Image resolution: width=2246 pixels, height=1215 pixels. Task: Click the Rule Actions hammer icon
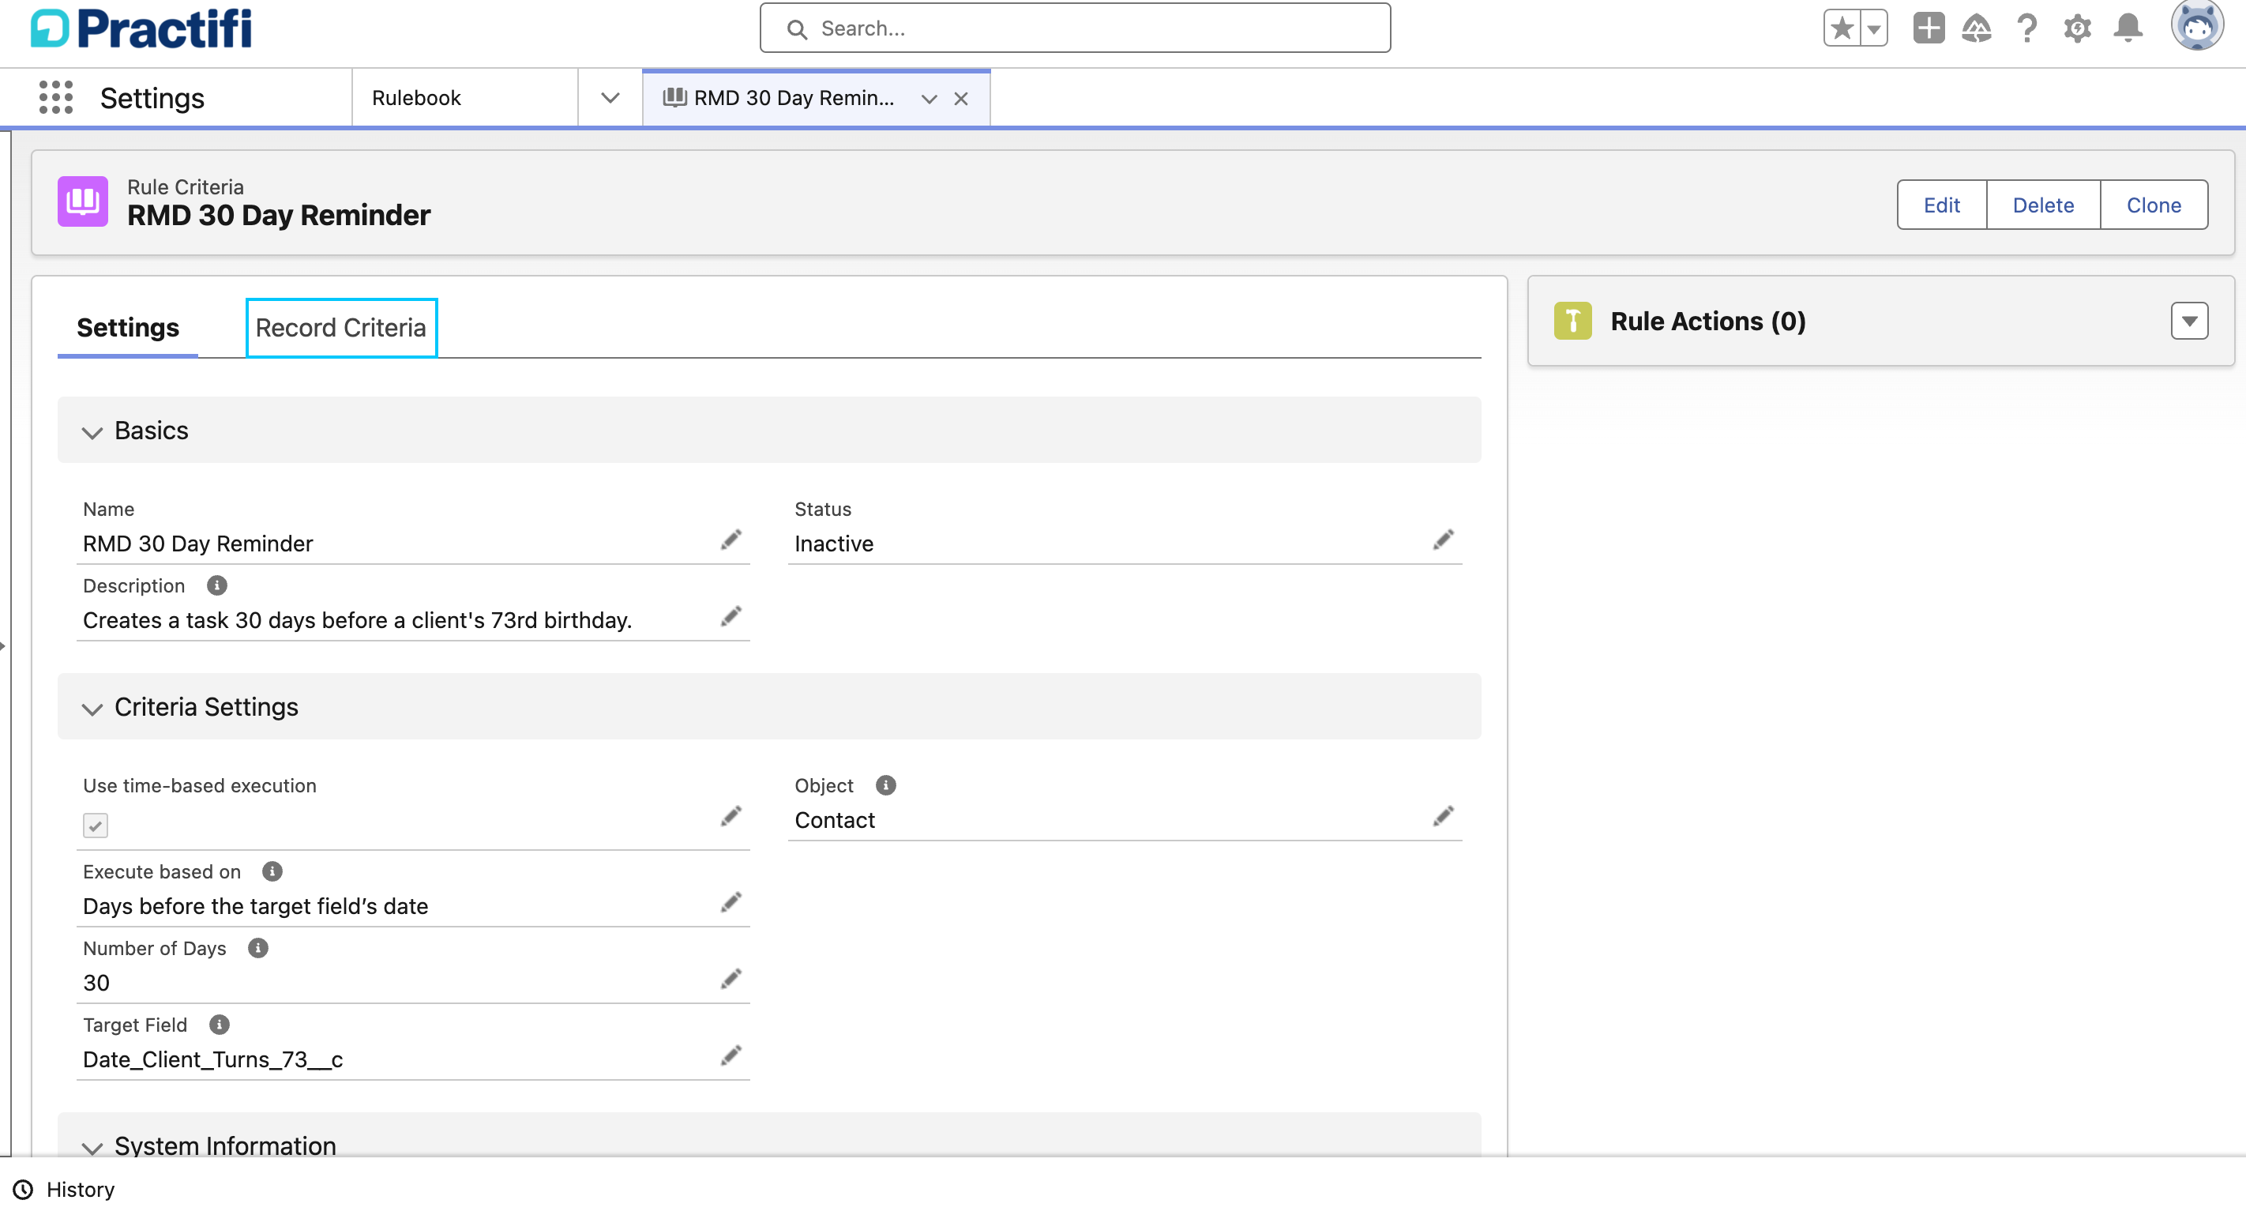point(1572,321)
